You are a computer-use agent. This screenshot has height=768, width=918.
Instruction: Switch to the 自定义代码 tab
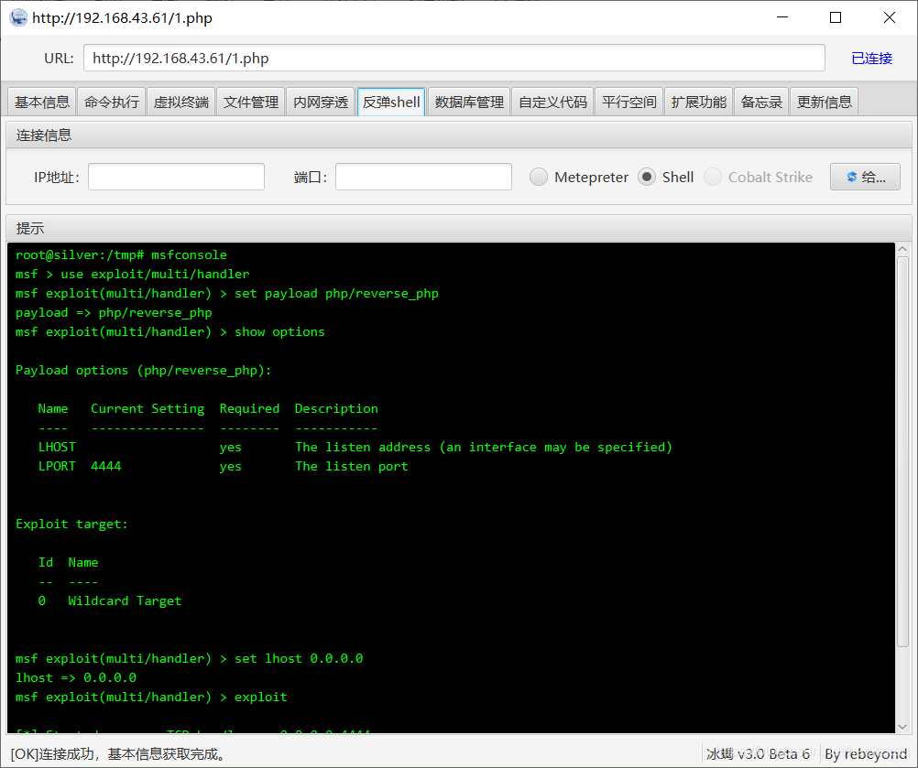point(552,102)
